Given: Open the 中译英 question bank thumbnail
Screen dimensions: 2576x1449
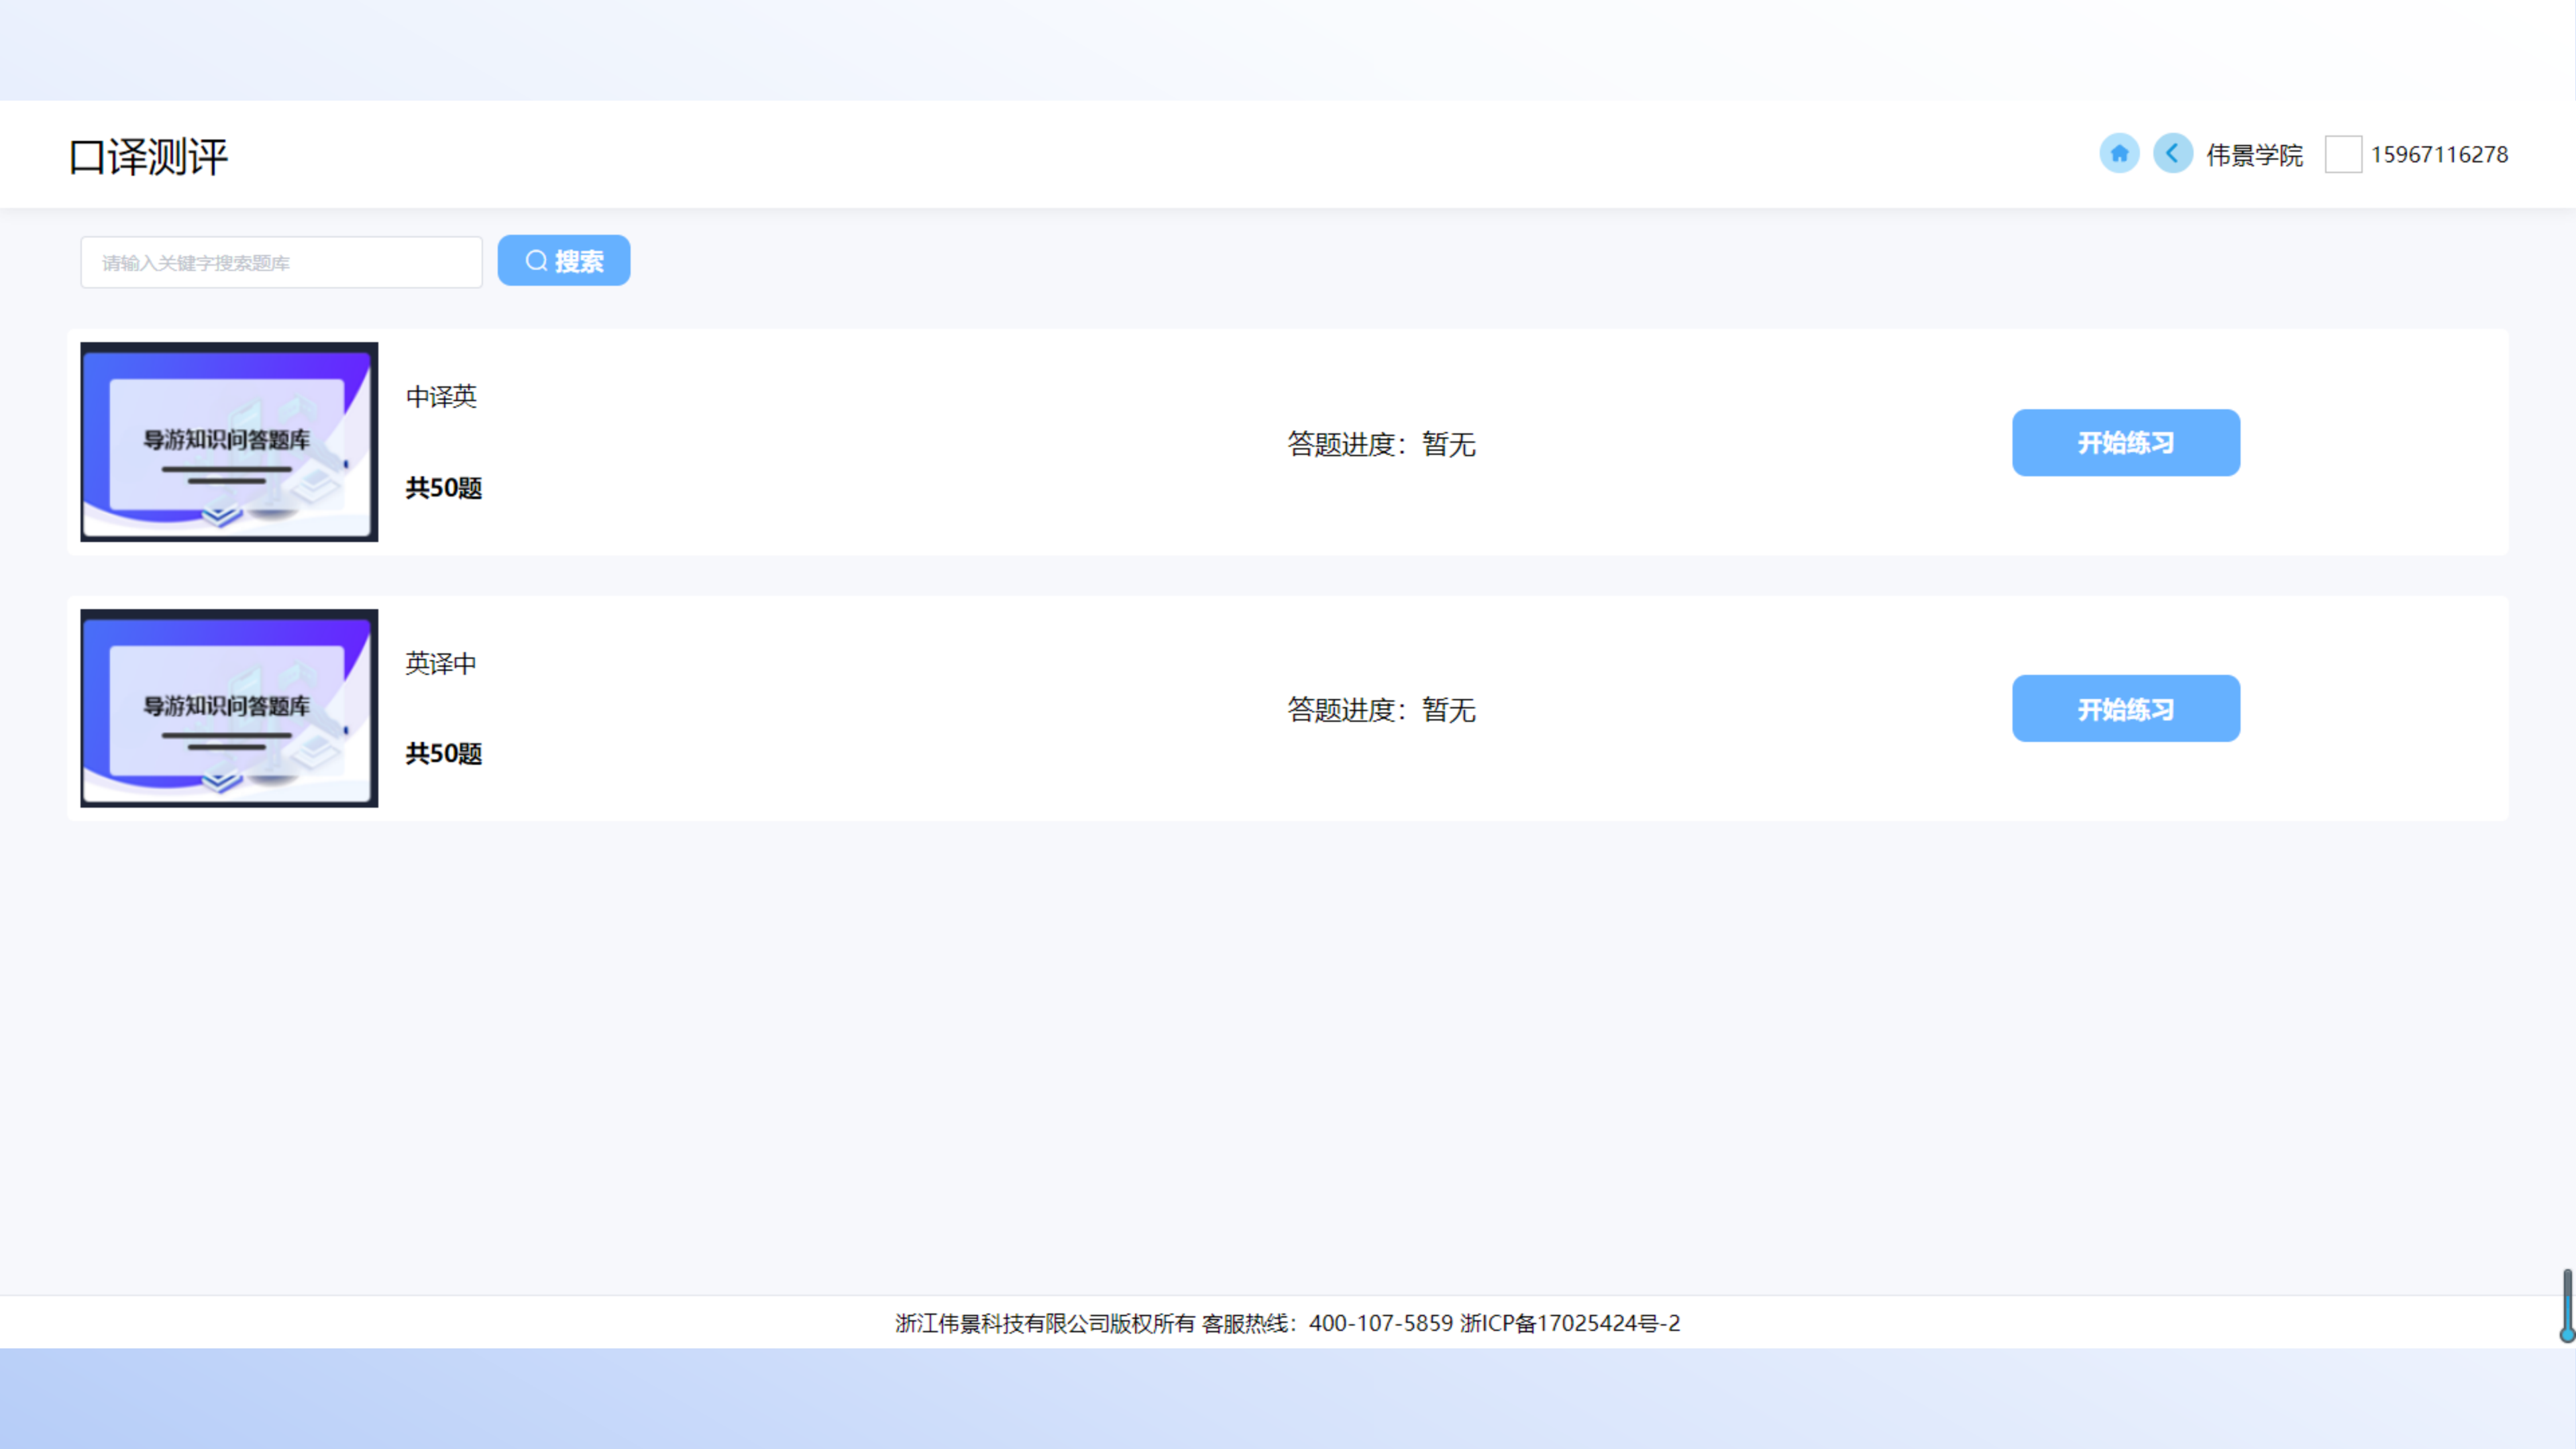Looking at the screenshot, I should [229, 442].
